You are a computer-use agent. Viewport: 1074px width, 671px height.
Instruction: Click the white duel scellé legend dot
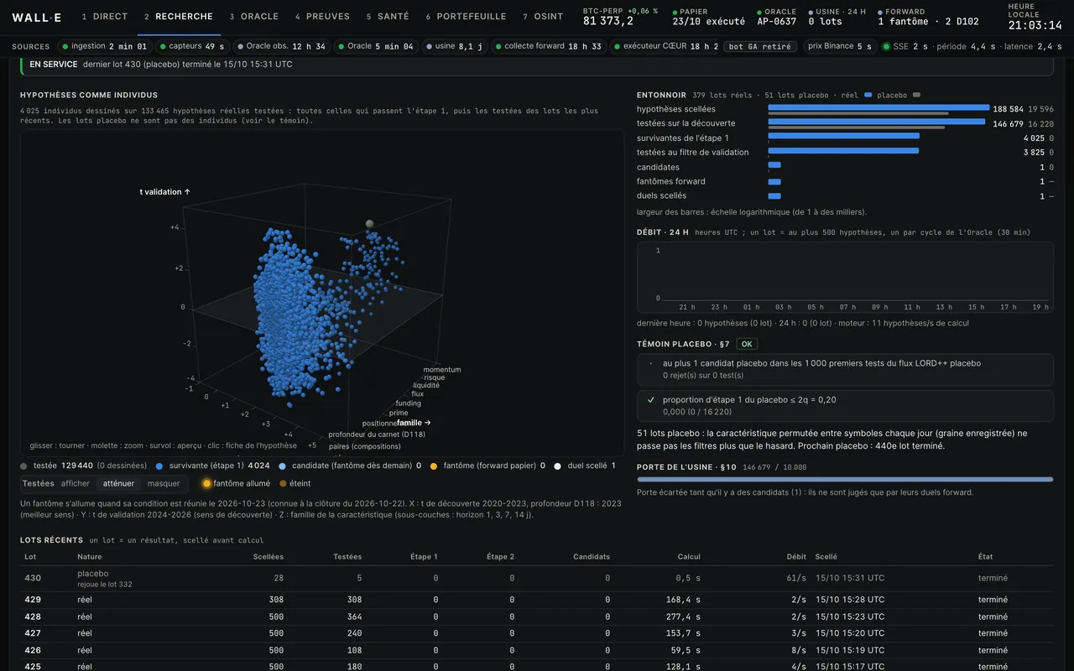tap(558, 466)
